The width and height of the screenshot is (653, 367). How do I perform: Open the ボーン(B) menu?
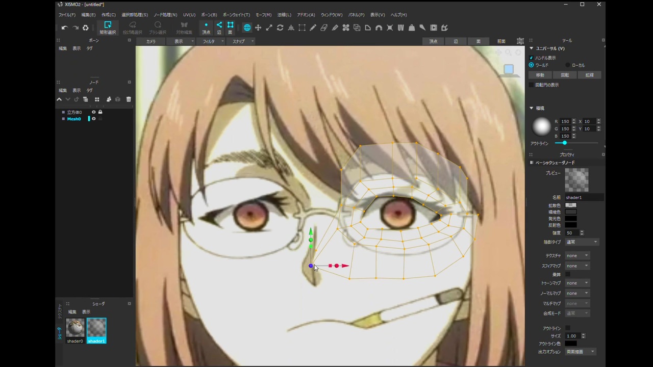(x=209, y=15)
